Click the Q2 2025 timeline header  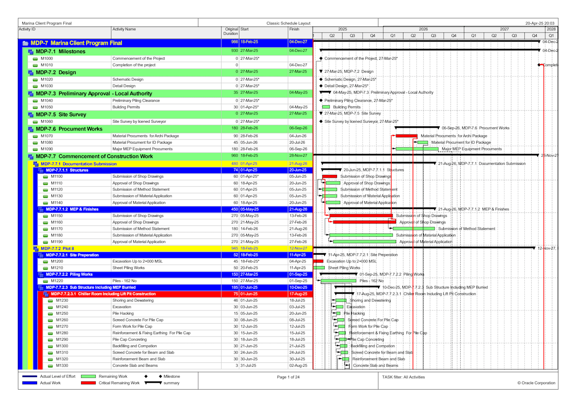tap(333, 34)
